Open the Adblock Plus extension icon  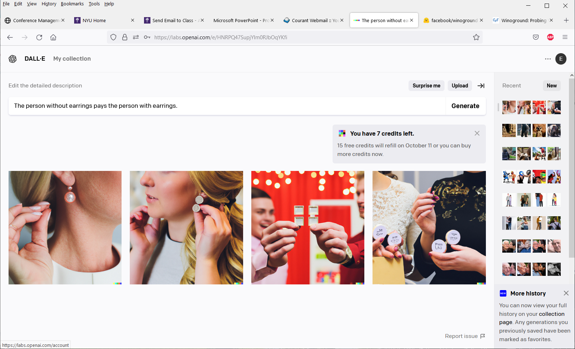pos(550,37)
